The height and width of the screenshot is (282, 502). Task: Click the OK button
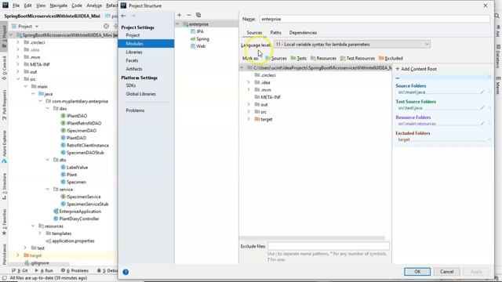pyautogui.click(x=417, y=272)
